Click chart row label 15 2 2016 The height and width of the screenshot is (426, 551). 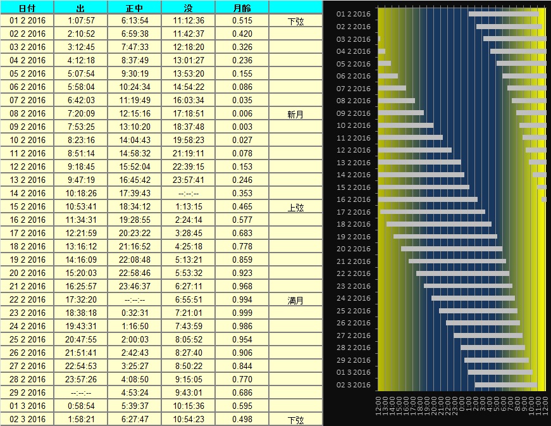coord(354,187)
